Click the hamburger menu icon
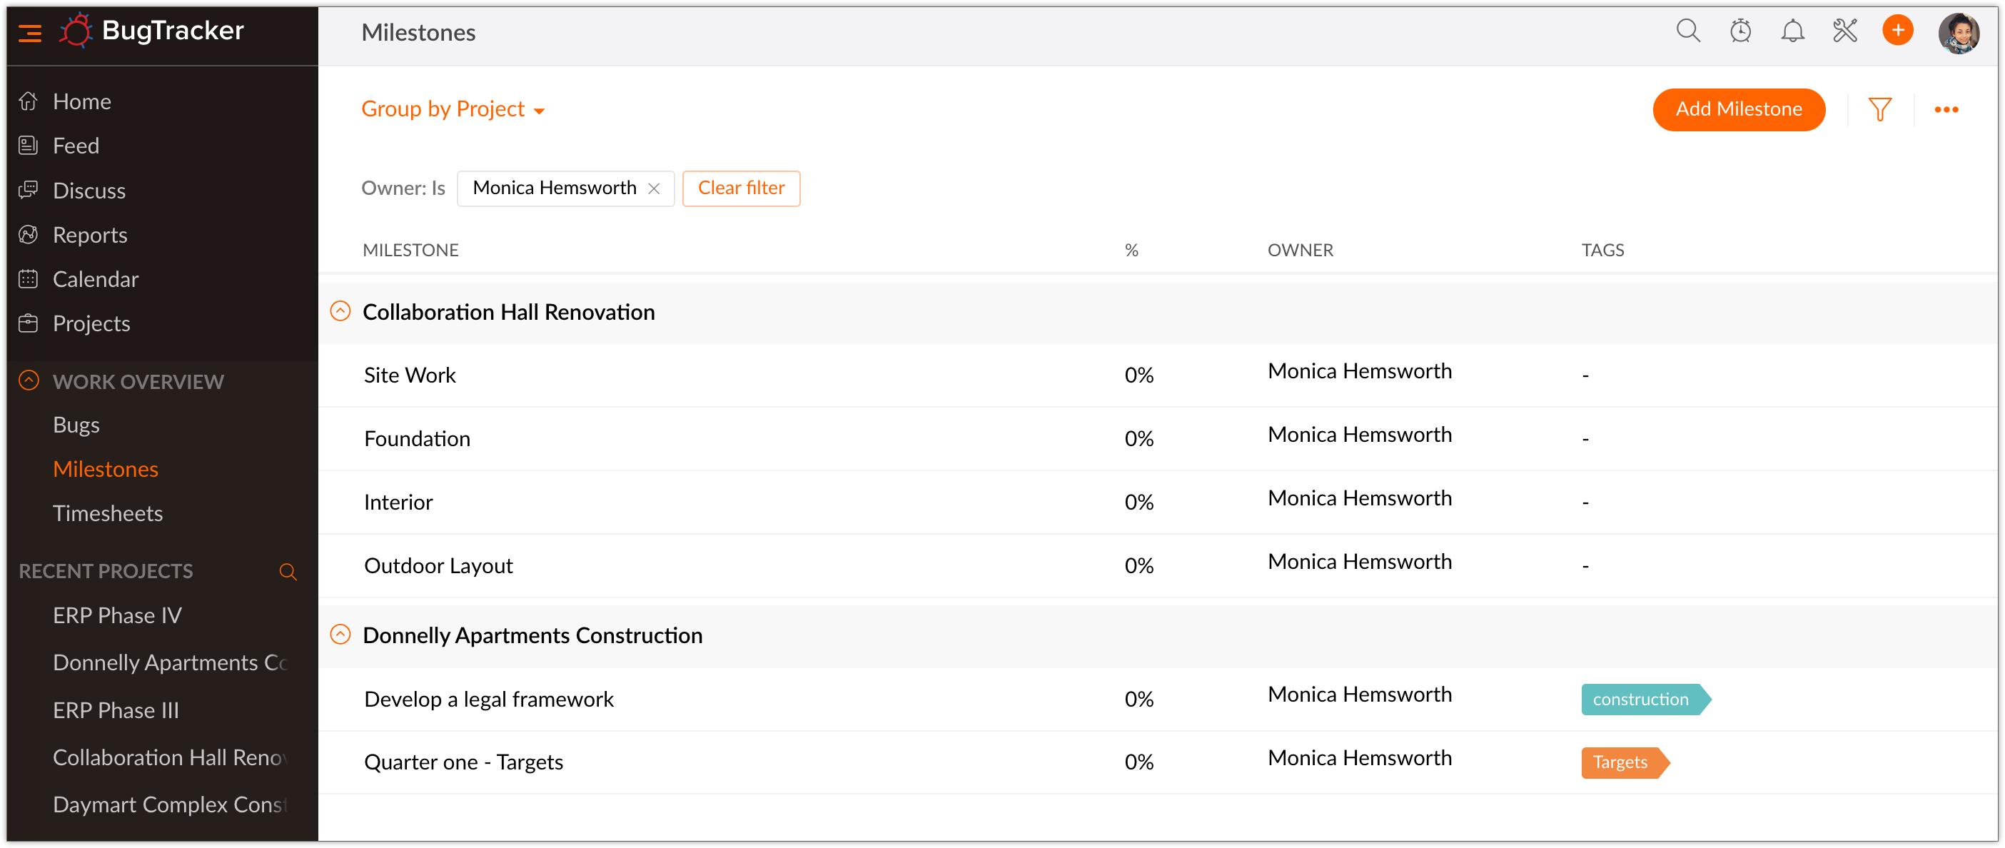Viewport: 2005px width, 848px height. point(29,33)
